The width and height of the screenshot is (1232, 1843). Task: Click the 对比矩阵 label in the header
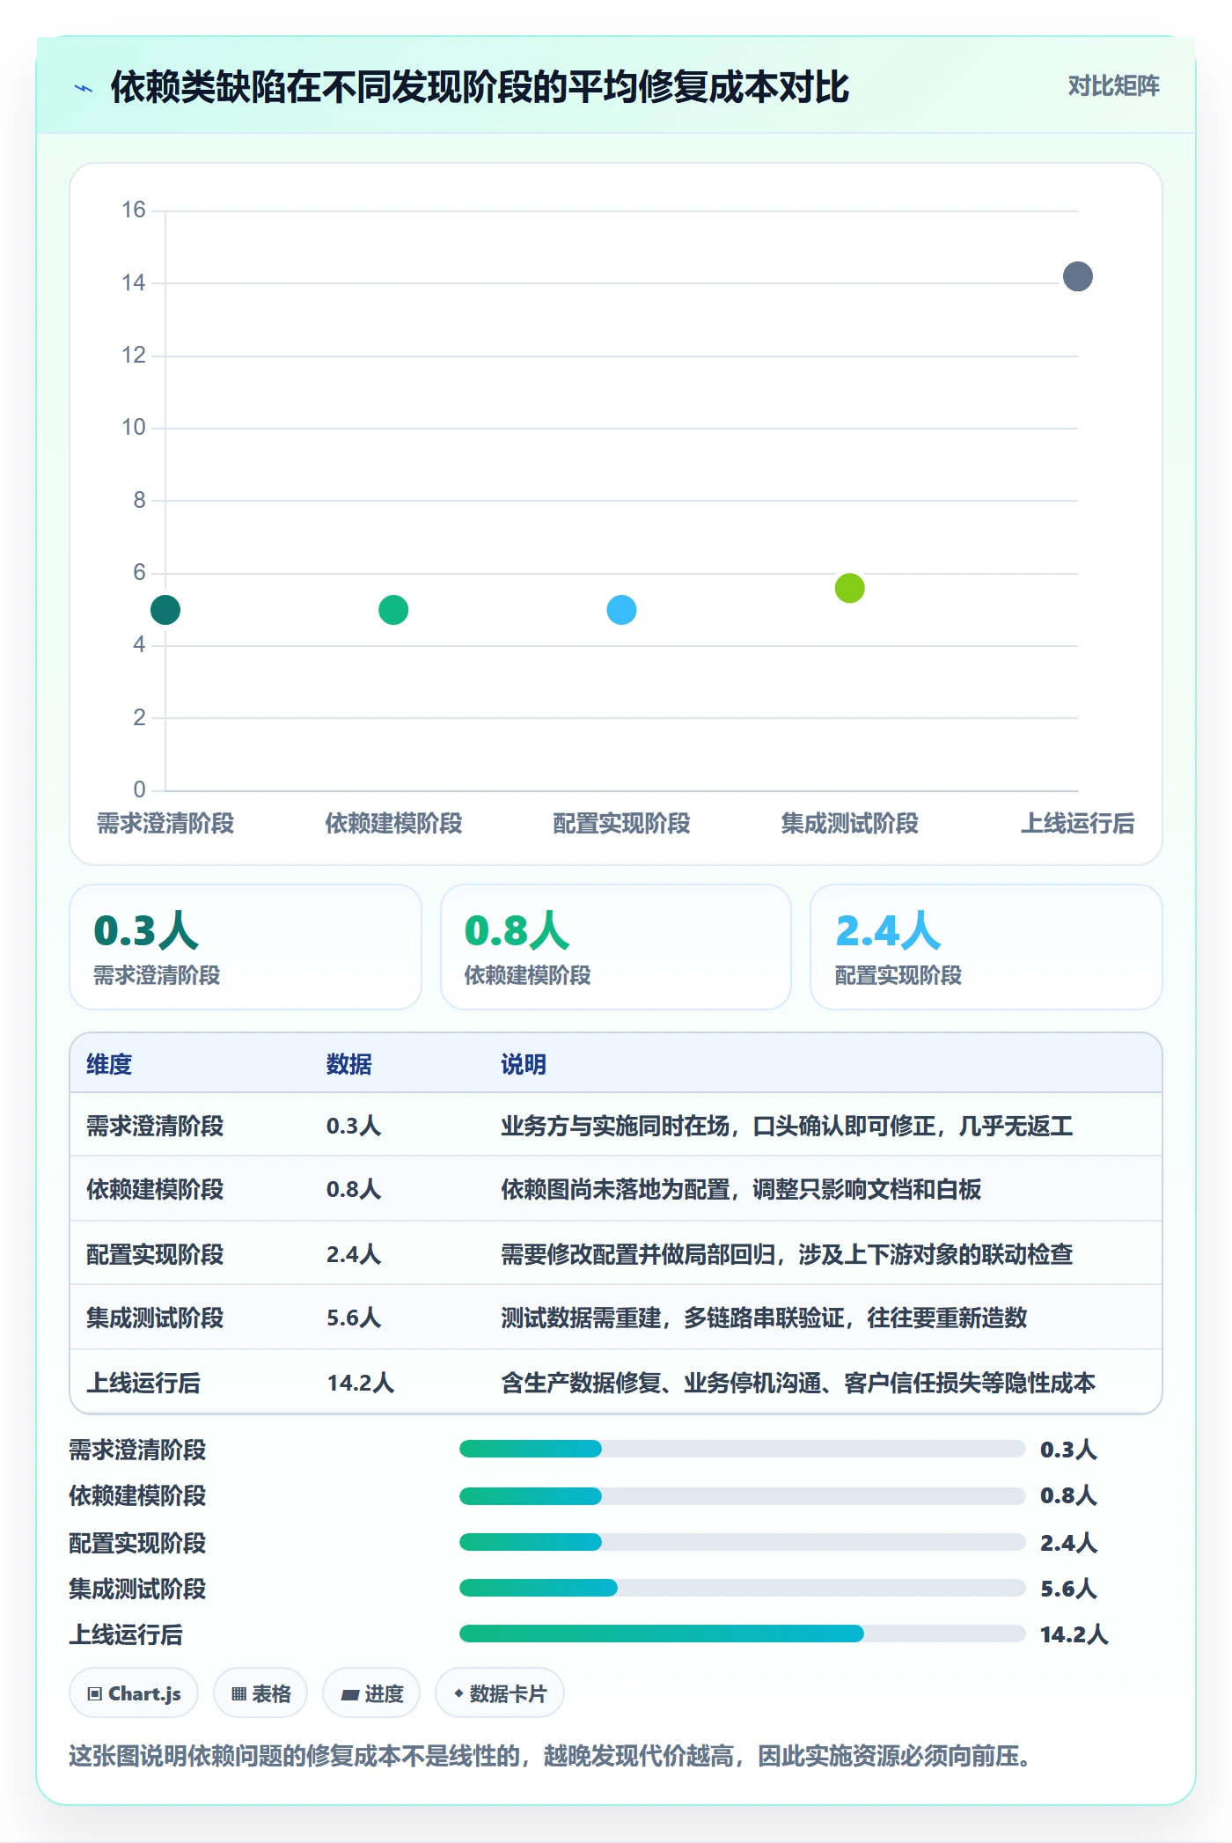(1113, 86)
